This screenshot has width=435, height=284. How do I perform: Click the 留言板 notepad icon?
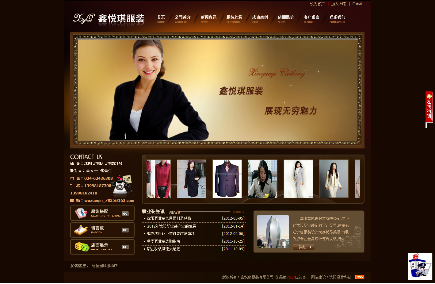pos(81,230)
